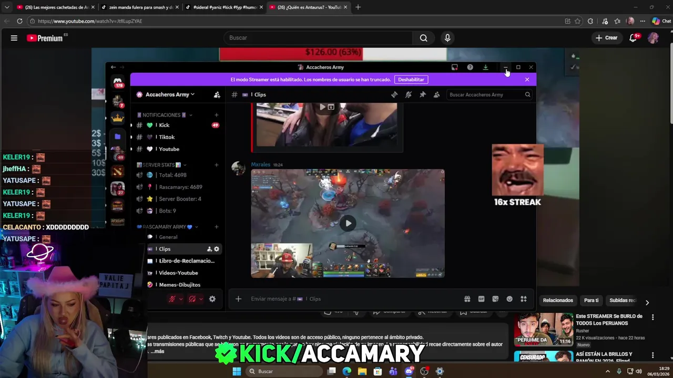Select the Para ti chip
673x378 pixels.
pyautogui.click(x=591, y=300)
